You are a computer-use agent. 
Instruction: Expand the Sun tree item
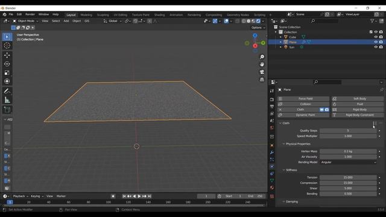(280, 47)
